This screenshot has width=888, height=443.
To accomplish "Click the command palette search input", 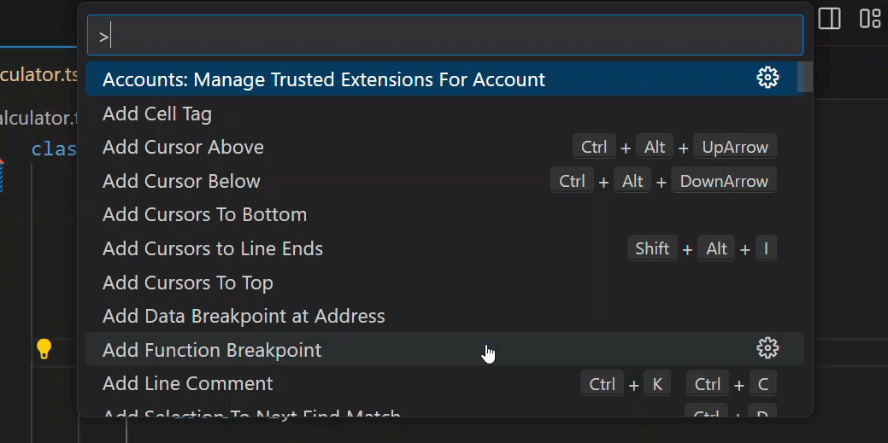I will coord(444,36).
